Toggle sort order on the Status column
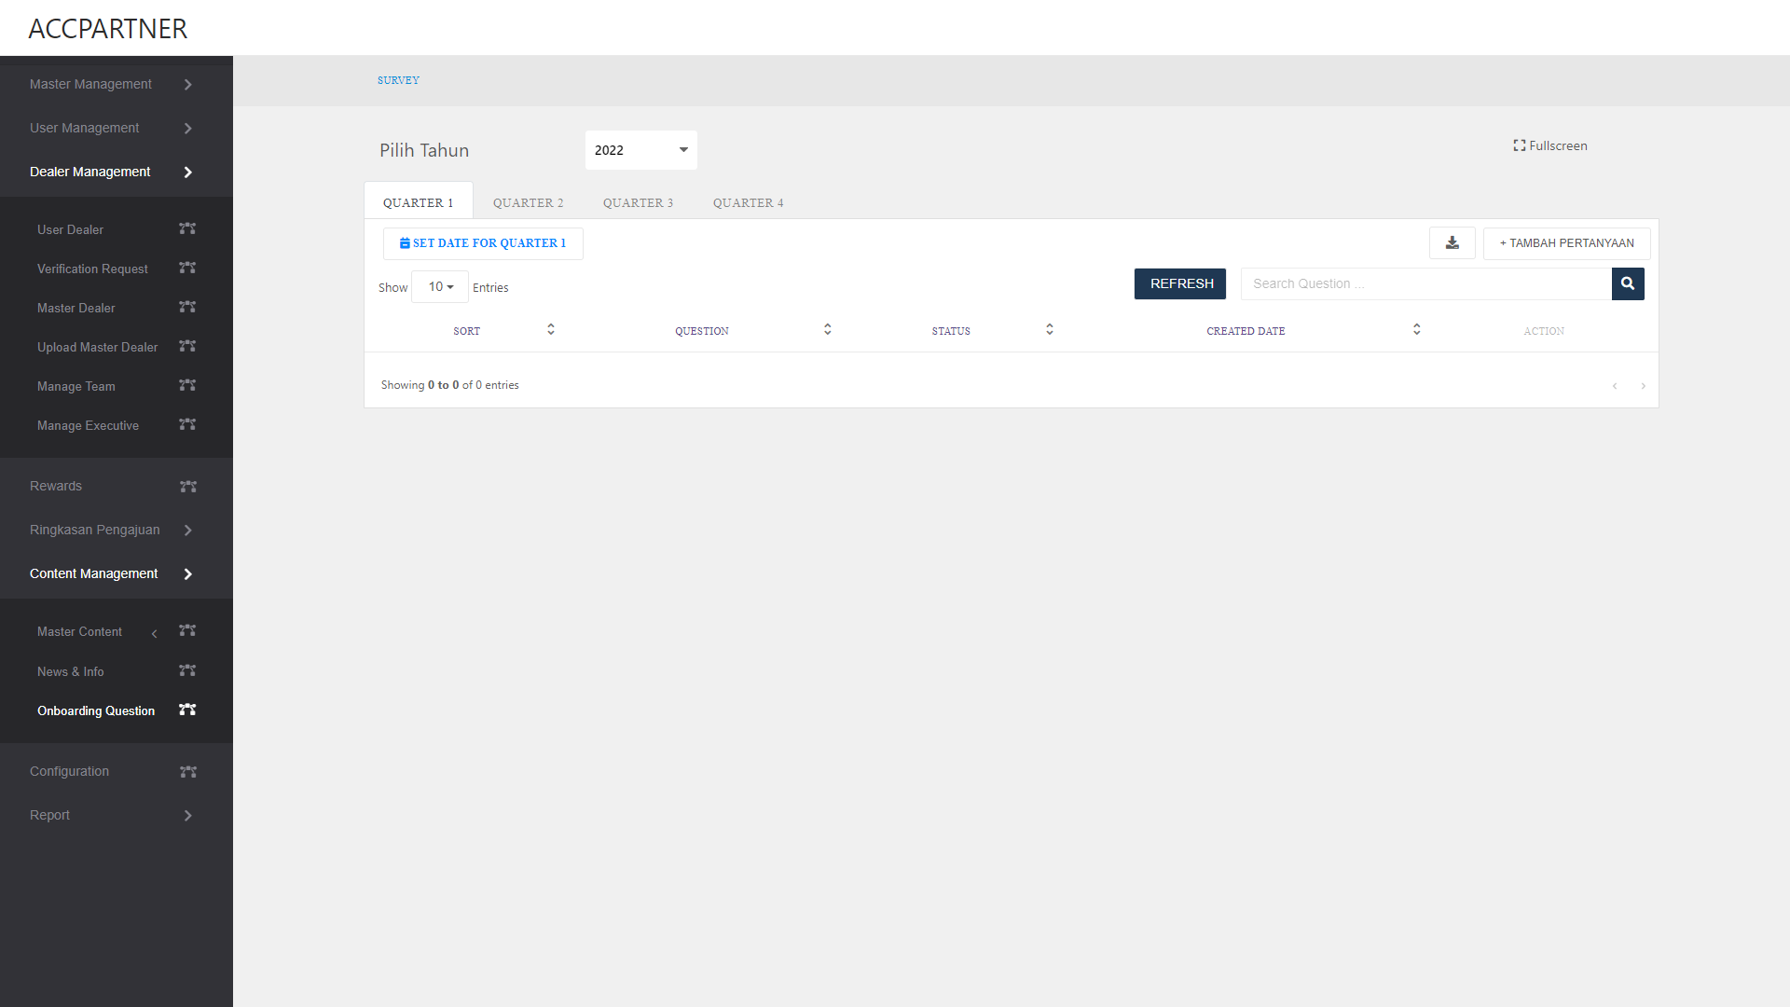The height and width of the screenshot is (1007, 1790). click(1049, 330)
